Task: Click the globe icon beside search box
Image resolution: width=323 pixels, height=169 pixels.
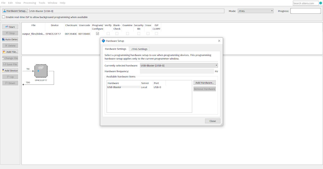Action: [x=321, y=3]
